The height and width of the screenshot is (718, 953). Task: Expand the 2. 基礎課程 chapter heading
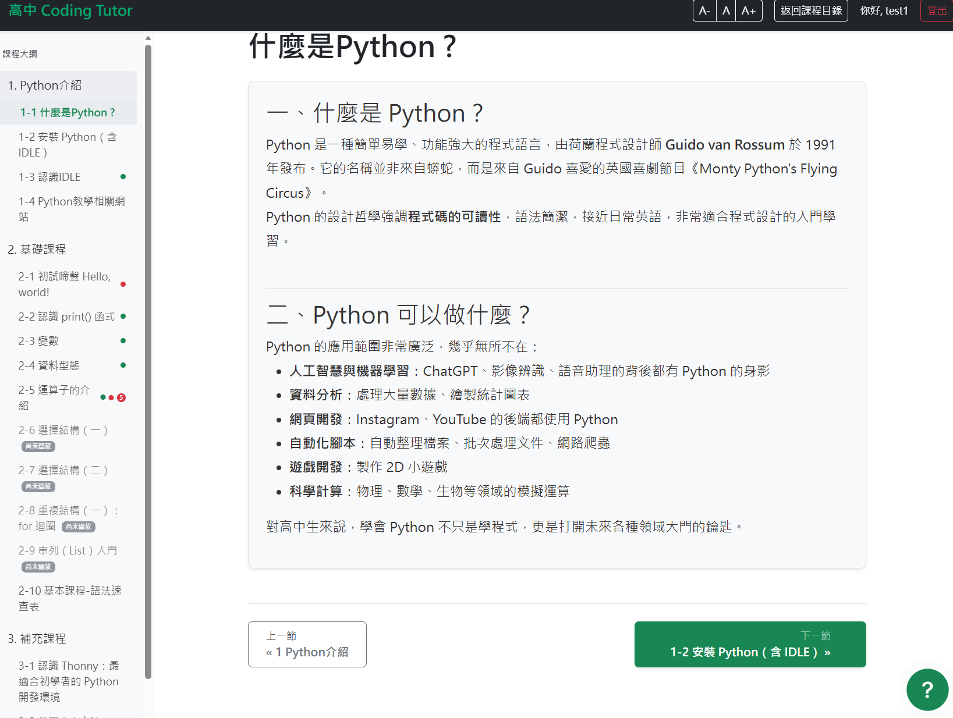point(37,250)
